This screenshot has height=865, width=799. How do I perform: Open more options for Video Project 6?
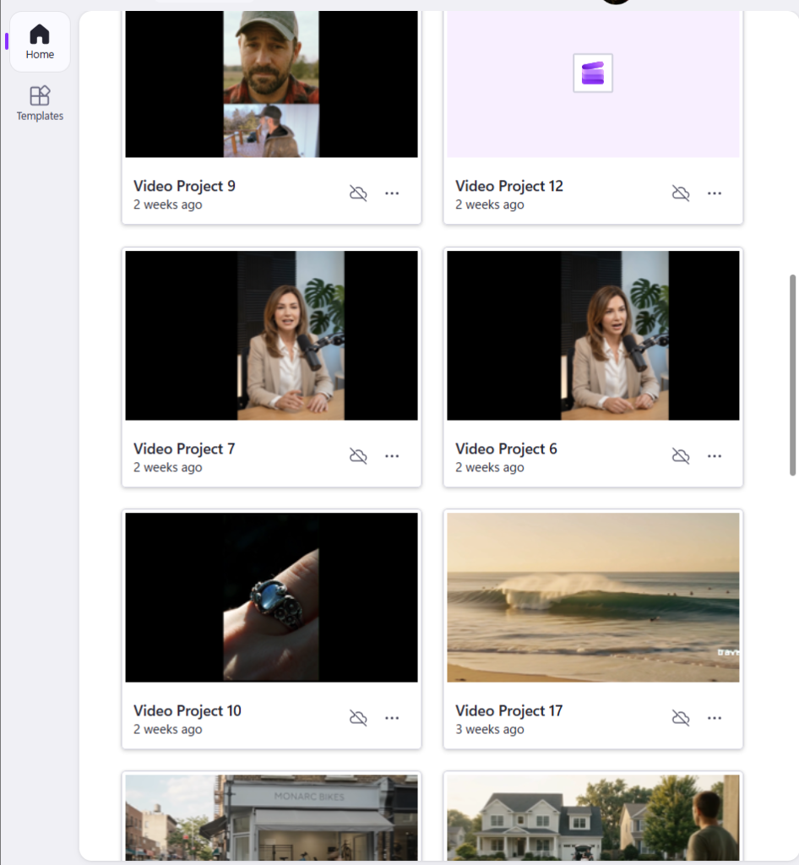coord(715,455)
